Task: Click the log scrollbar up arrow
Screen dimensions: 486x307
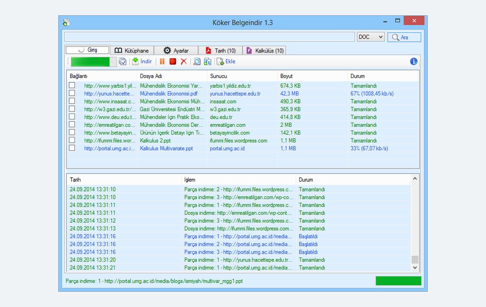Action: point(415,178)
